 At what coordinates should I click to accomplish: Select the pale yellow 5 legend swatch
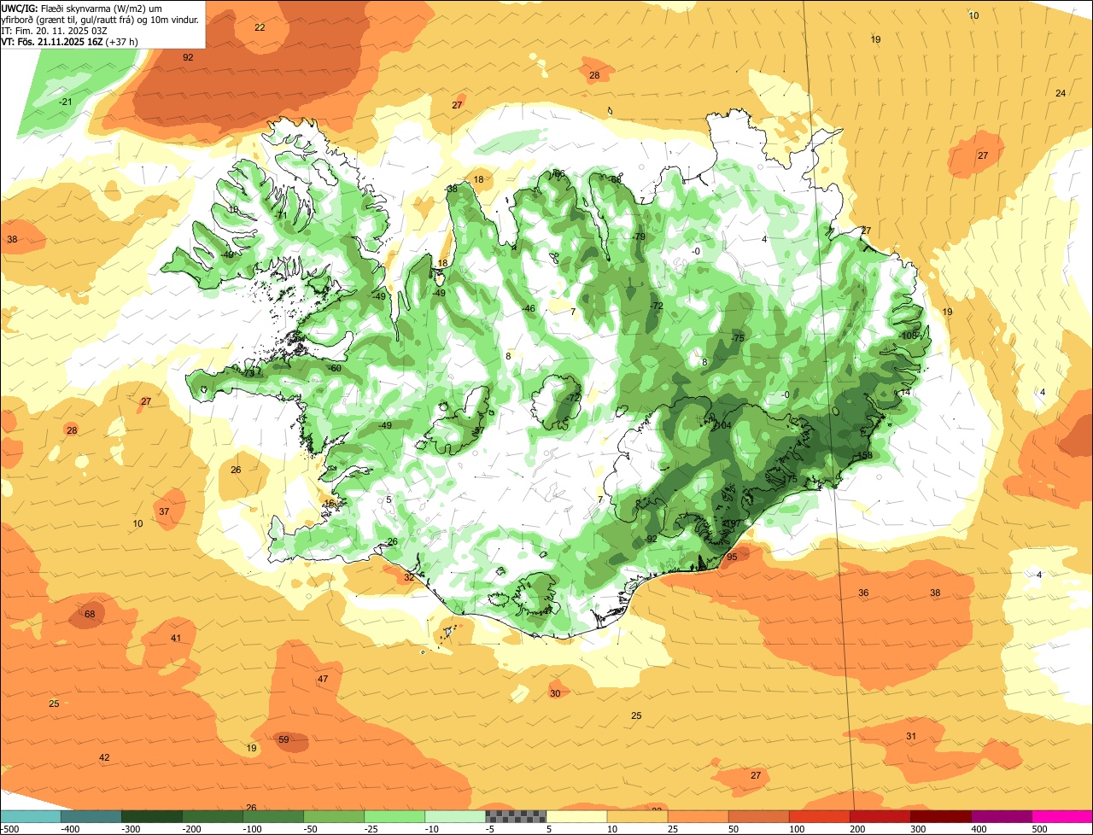576,816
